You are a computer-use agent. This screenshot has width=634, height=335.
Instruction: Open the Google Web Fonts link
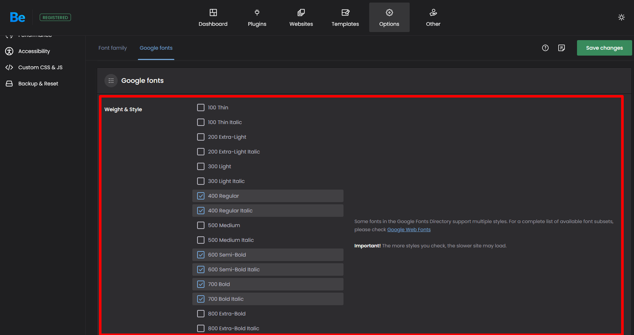(x=409, y=229)
